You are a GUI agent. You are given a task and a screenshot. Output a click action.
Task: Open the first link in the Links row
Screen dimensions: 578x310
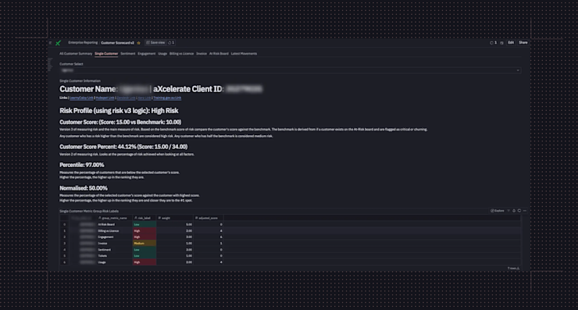[x=81, y=98]
